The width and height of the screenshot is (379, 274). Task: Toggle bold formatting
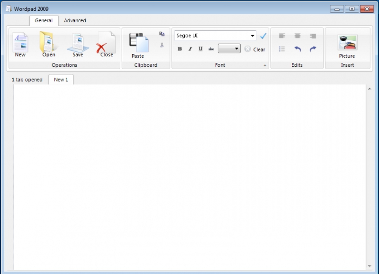pos(180,49)
